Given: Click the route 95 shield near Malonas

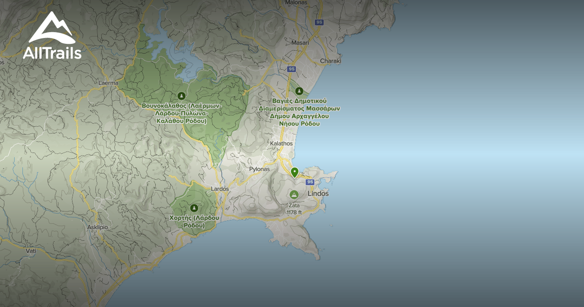Looking at the screenshot, I should (319, 22).
